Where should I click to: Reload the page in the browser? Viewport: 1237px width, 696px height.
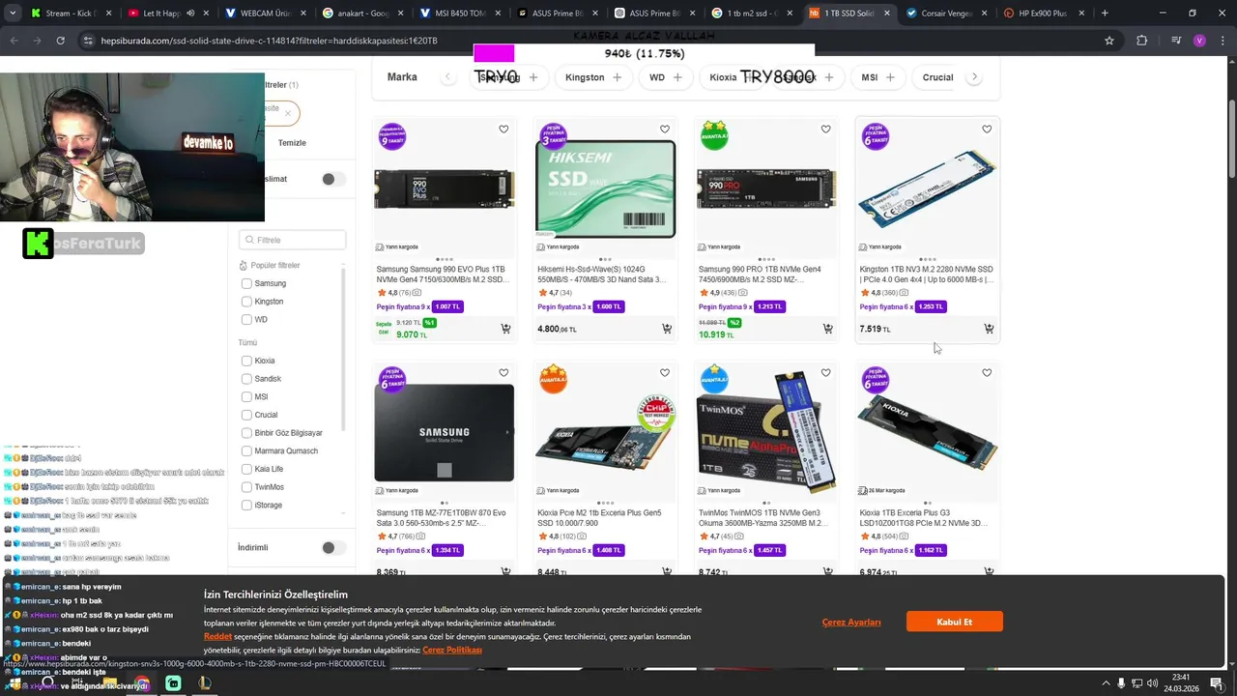(60, 41)
